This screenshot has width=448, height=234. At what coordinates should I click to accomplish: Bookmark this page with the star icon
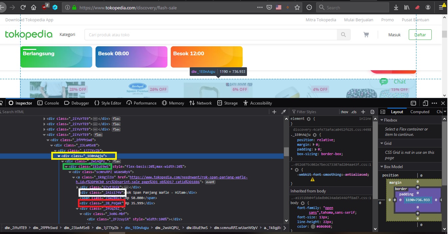click(x=297, y=7)
